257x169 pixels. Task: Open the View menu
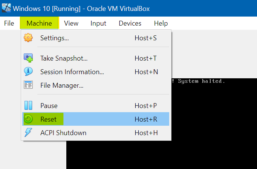click(x=71, y=23)
